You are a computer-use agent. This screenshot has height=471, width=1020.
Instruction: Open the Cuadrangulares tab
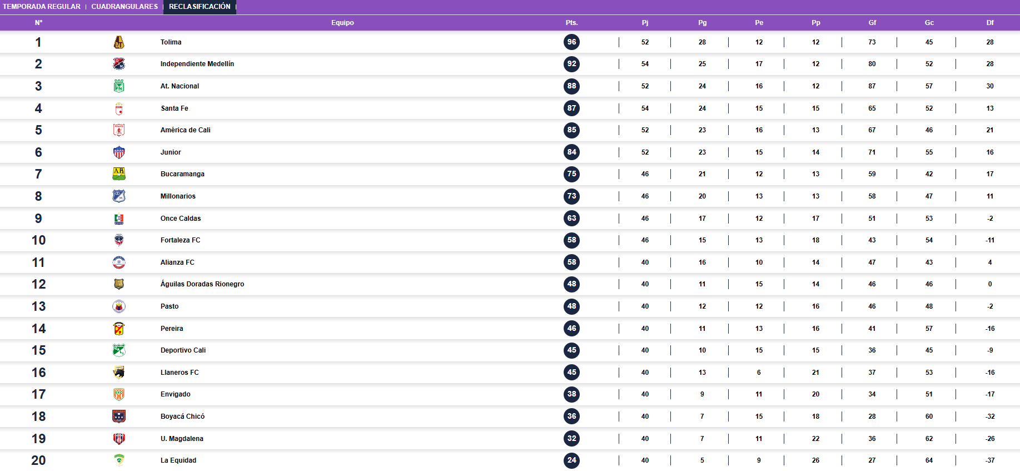coord(125,7)
